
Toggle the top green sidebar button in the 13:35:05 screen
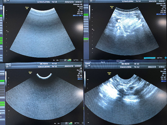(x=2, y=81)
